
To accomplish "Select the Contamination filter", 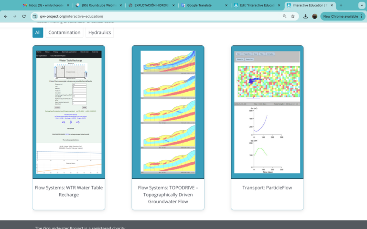I will (64, 32).
